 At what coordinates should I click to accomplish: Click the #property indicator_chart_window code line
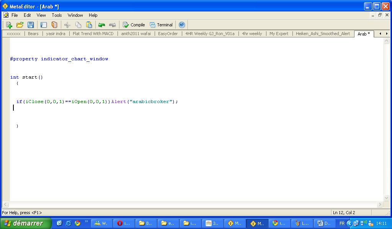[x=59, y=59]
